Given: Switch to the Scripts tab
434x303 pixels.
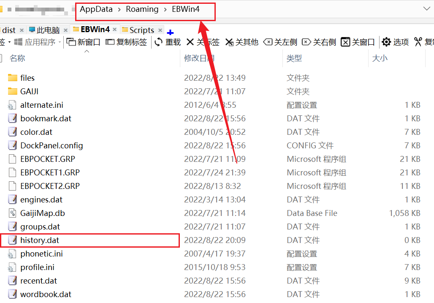Looking at the screenshot, I should pyautogui.click(x=141, y=30).
